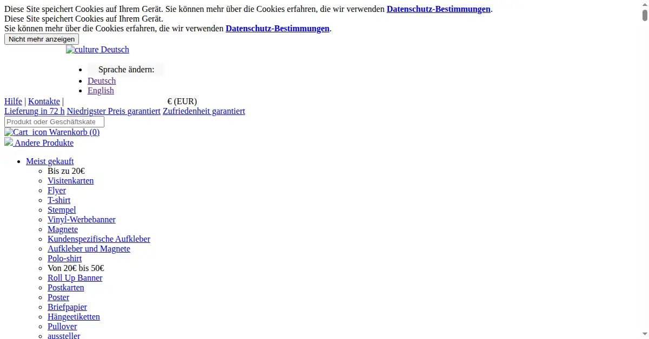Viewport: 649px width, 339px height.
Task: Select Visitenkarten from the product list
Action: pos(70,181)
